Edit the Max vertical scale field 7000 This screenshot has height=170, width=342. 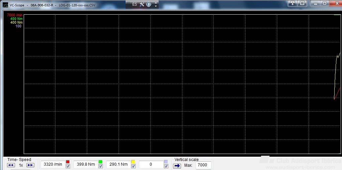point(203,165)
